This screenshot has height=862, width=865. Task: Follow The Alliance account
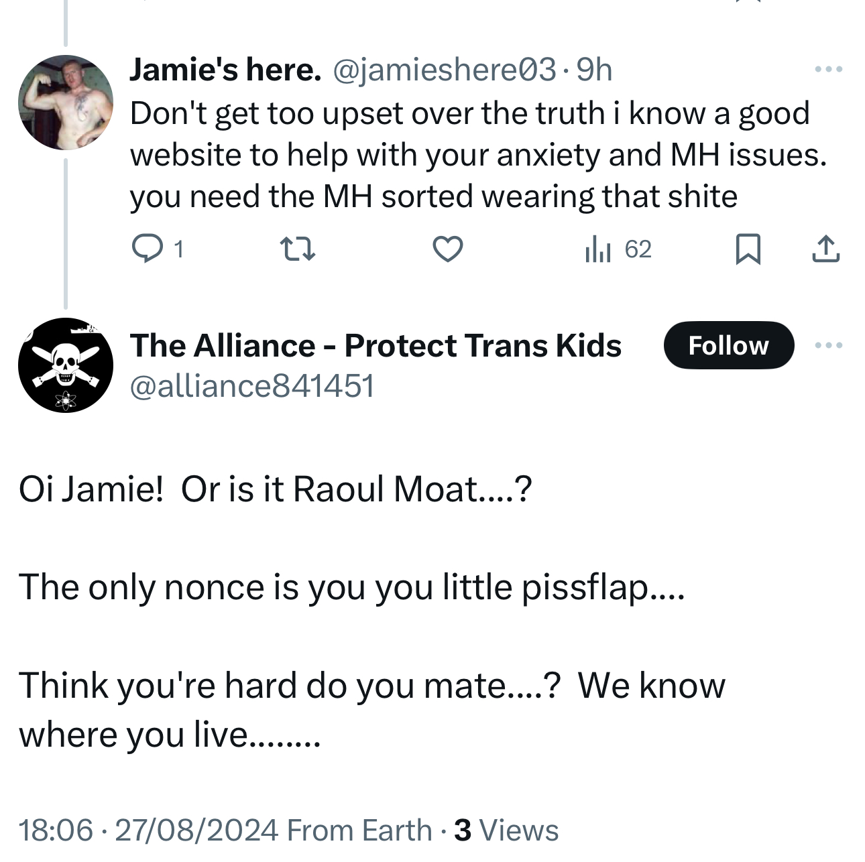point(728,345)
